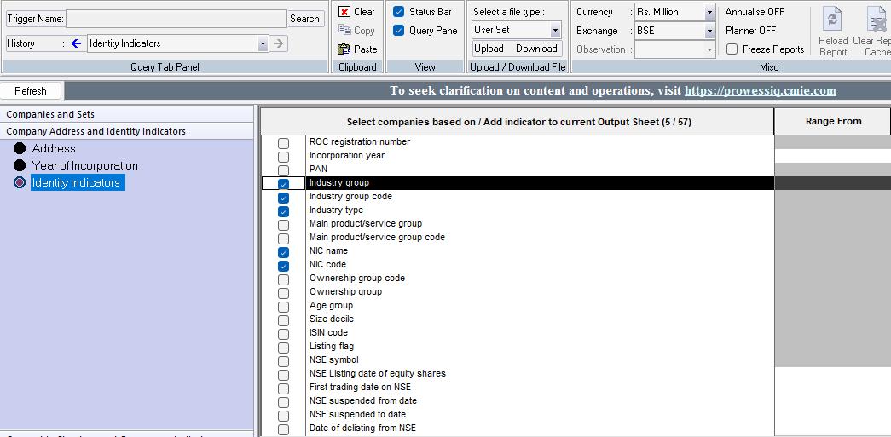Go forward with the grey History arrow
Image resolution: width=891 pixels, height=437 pixels.
pos(279,43)
